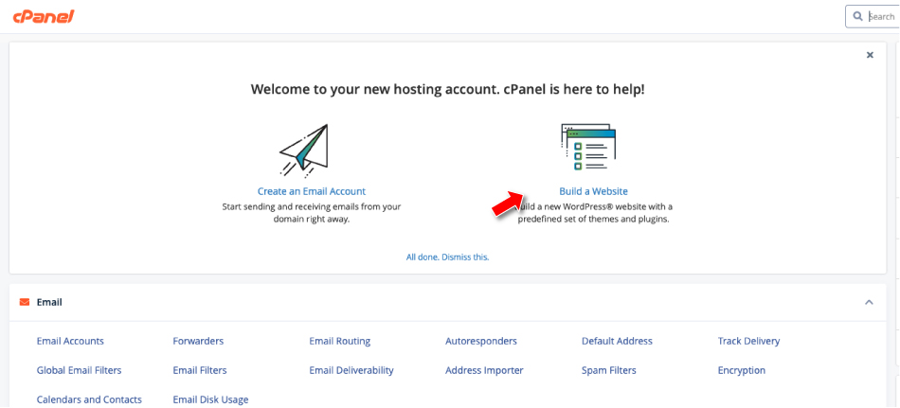Collapse the Email section chevron
This screenshot has width=900, height=408.
click(869, 302)
